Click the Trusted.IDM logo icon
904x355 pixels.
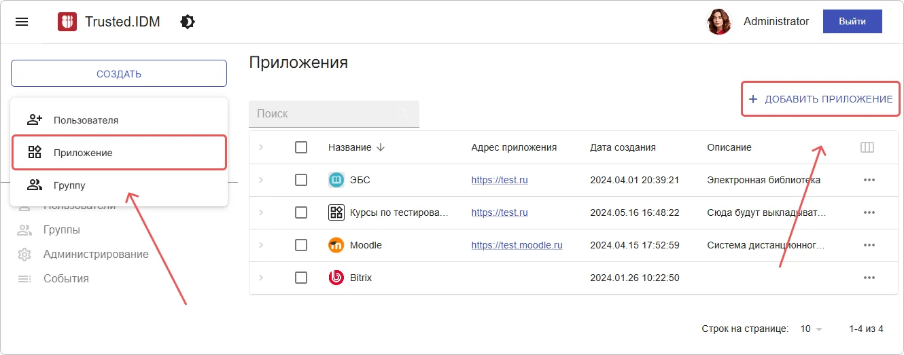click(67, 22)
